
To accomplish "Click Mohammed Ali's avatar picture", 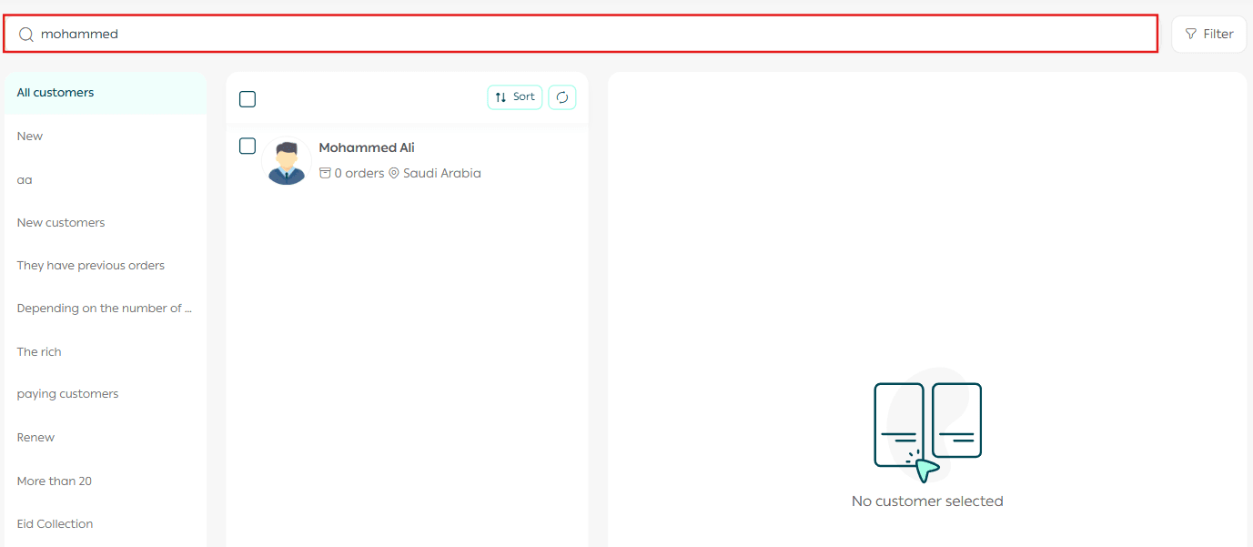I will pos(287,162).
